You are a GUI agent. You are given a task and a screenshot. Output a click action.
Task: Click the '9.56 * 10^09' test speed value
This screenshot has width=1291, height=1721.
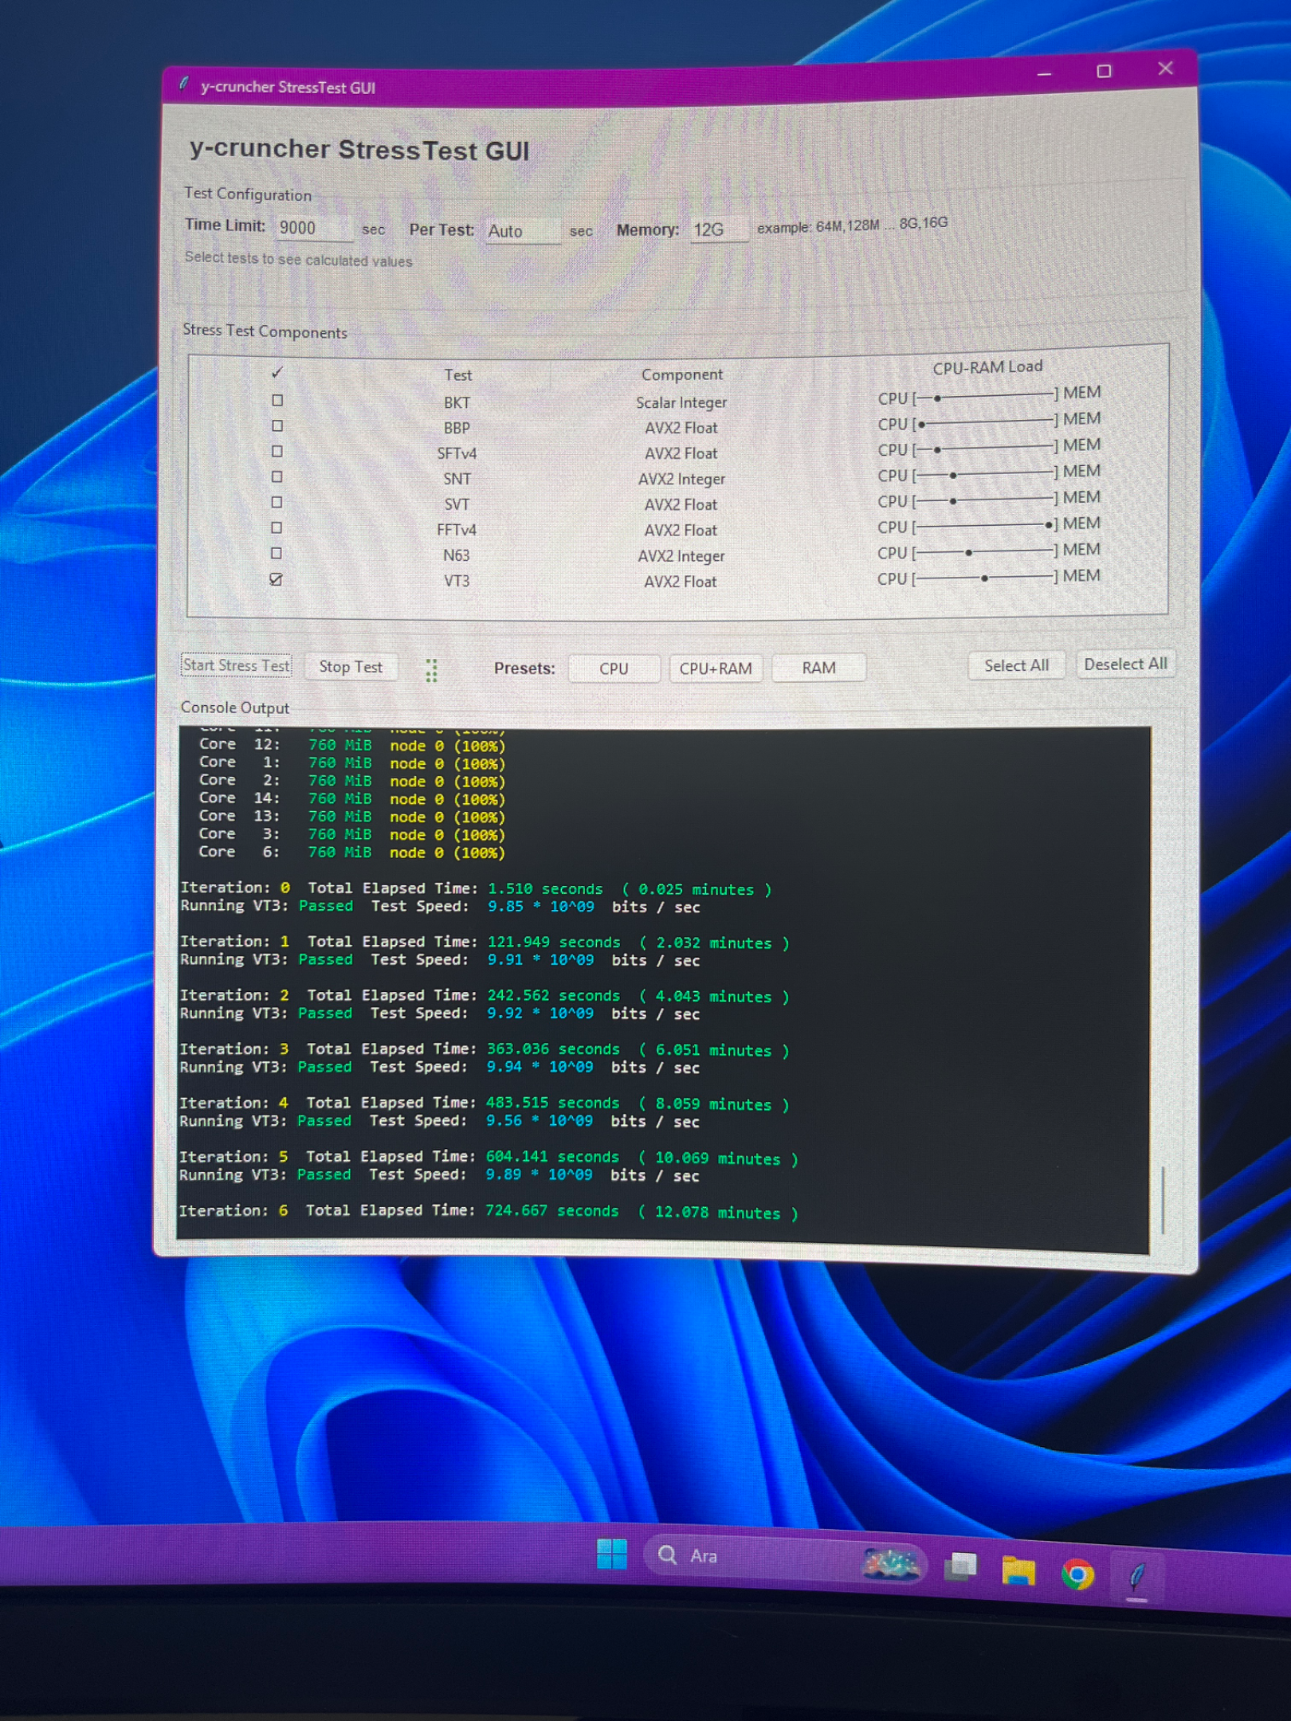click(x=540, y=1120)
